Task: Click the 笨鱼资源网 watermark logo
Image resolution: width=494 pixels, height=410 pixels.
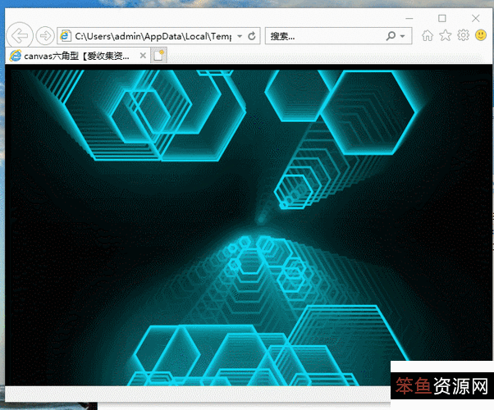Action: point(441,386)
